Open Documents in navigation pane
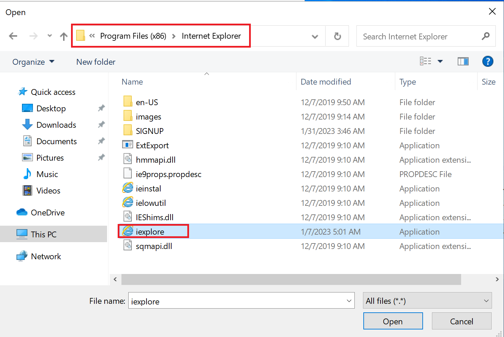The width and height of the screenshot is (504, 337). 57,141
